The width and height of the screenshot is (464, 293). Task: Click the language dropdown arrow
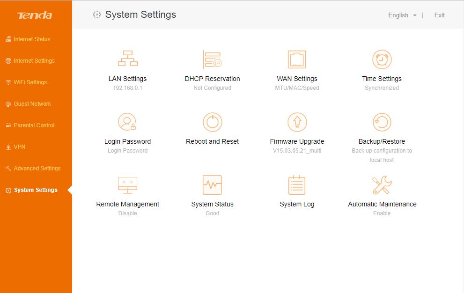[x=414, y=15]
